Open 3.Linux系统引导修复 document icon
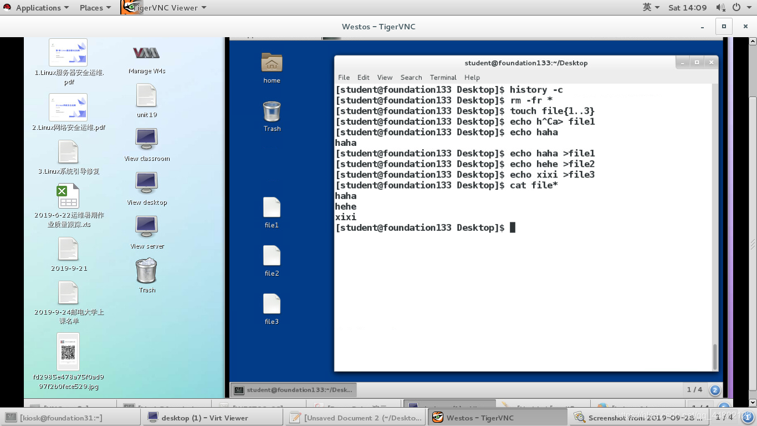This screenshot has height=426, width=757. point(68,152)
